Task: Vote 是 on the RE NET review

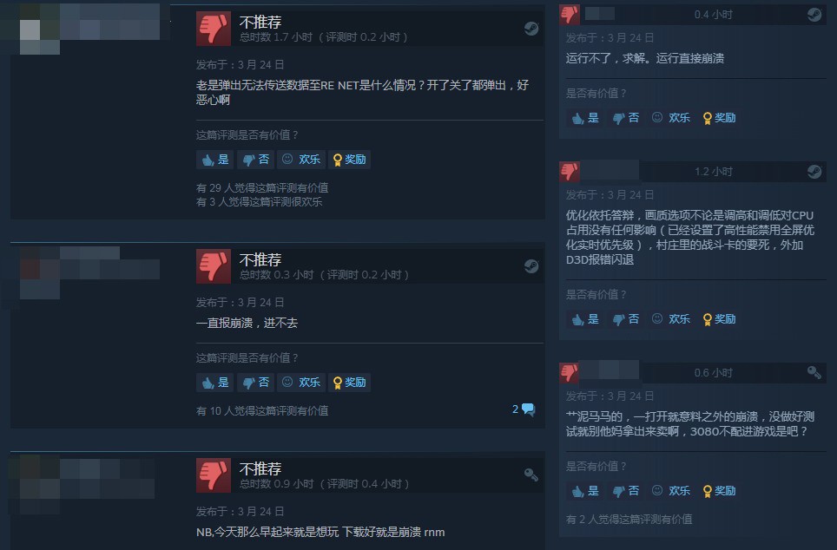Action: 215,160
